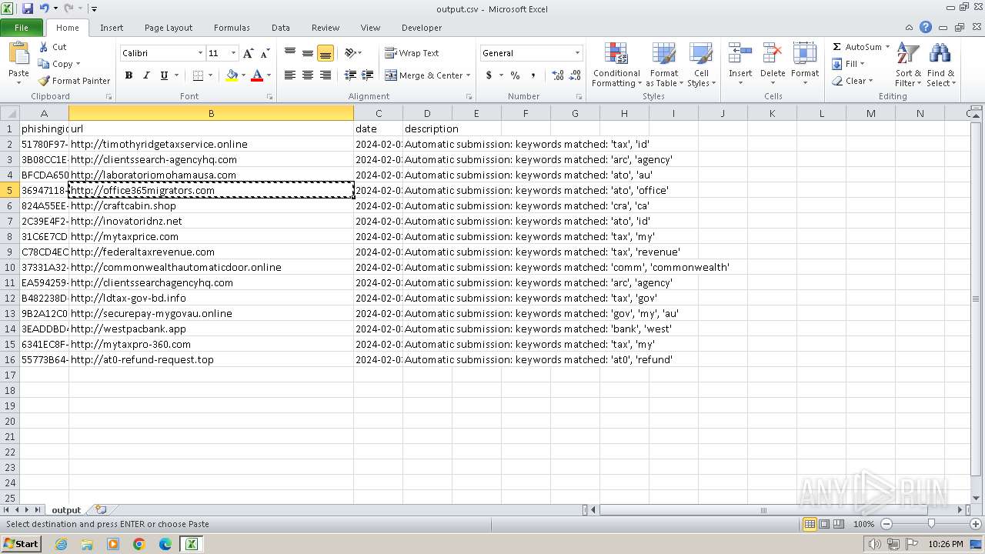Viewport: 985px width, 554px height.
Task: Apply the red Font Color
Action: click(257, 75)
